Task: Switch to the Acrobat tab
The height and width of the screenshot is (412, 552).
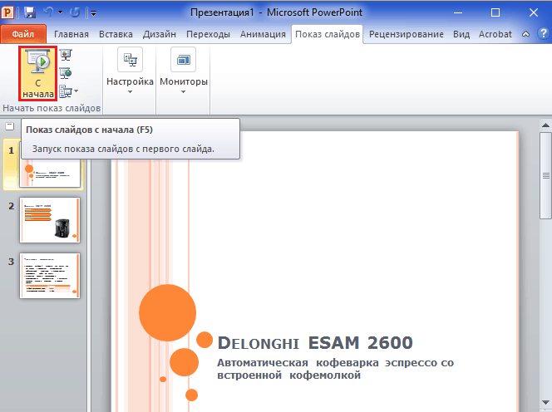Action: pos(495,34)
